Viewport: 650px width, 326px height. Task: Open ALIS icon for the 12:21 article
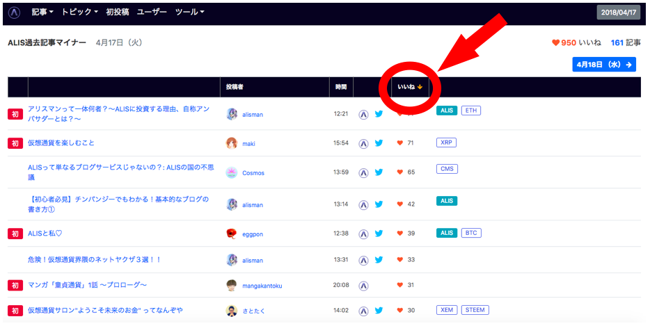[x=363, y=114]
